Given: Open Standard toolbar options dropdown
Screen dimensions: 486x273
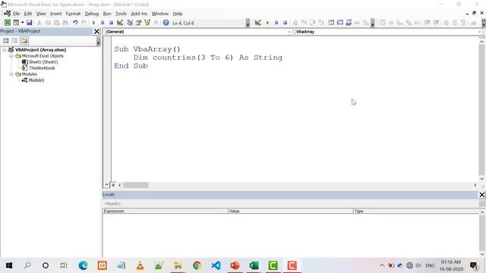Looking at the screenshot, I should point(248,23).
